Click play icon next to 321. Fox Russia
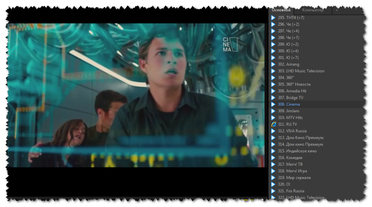The height and width of the screenshot is (207, 372). [x=273, y=191]
